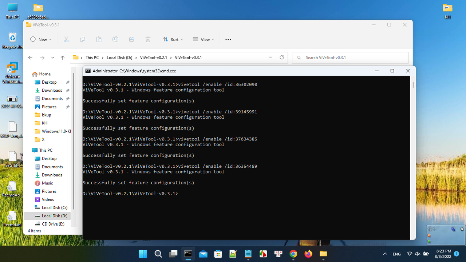Expand chevron after This PC breadcrumb
This screenshot has height=262, width=466.
pyautogui.click(x=103, y=57)
